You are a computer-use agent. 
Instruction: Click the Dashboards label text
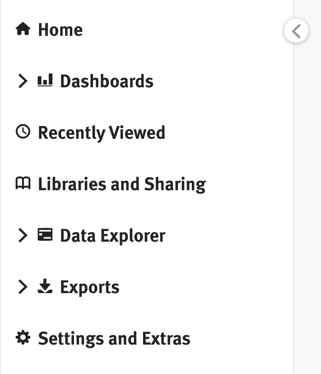pyautogui.click(x=106, y=81)
